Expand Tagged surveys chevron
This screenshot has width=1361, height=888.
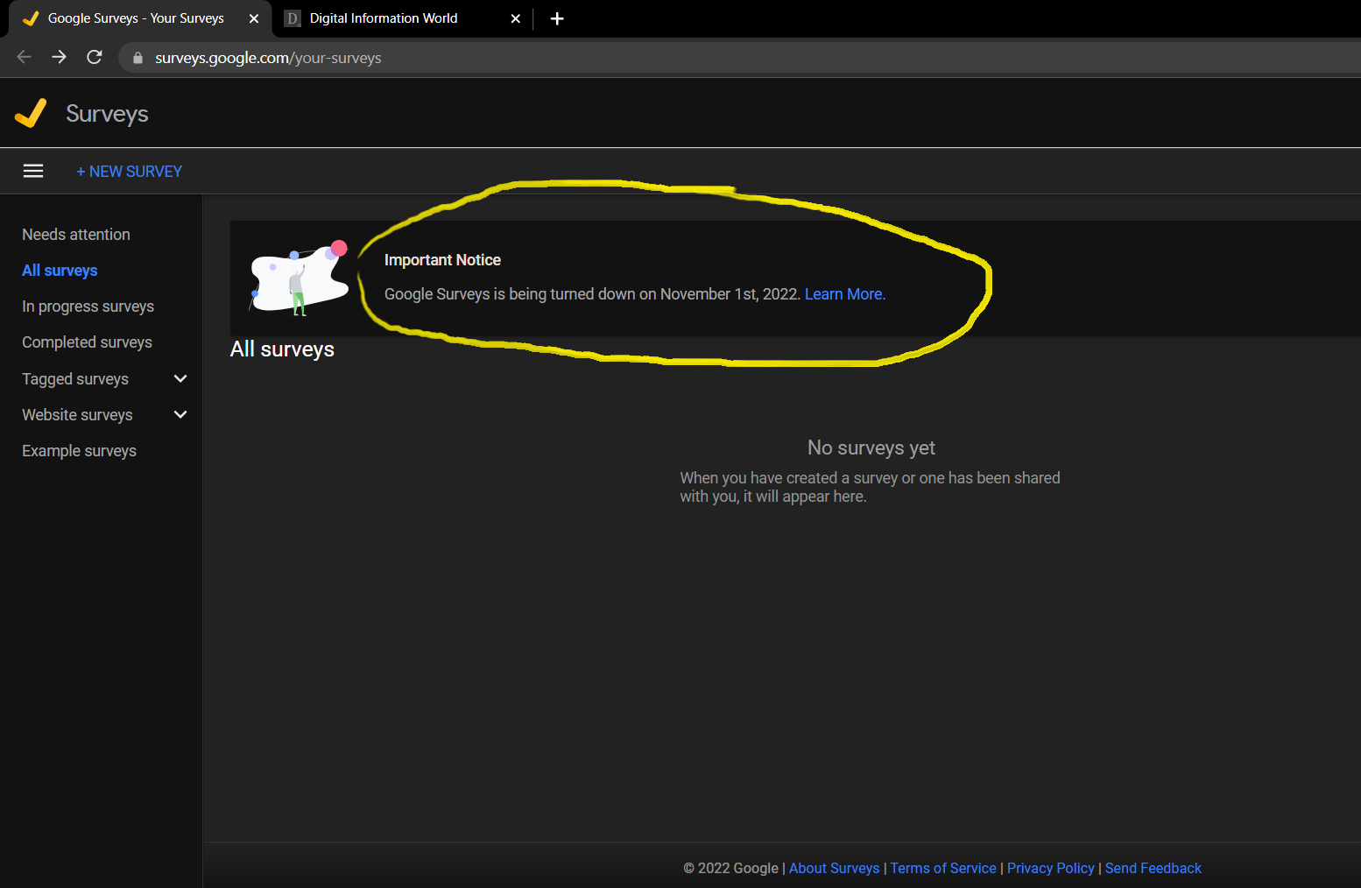(180, 378)
